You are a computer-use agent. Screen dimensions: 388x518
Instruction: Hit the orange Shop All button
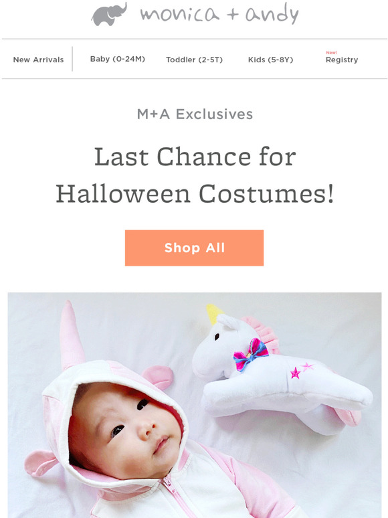pyautogui.click(x=194, y=248)
